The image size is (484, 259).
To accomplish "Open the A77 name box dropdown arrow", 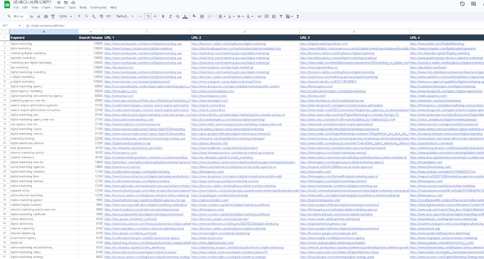I will (x=20, y=26).
